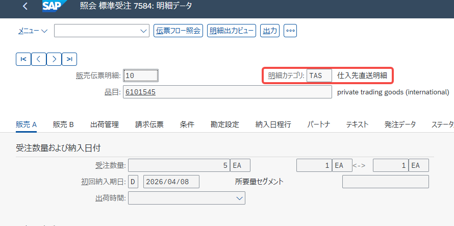Screen dimensions: 454x226
Task: Click the 伝票フロー照会 button
Action: click(x=178, y=31)
